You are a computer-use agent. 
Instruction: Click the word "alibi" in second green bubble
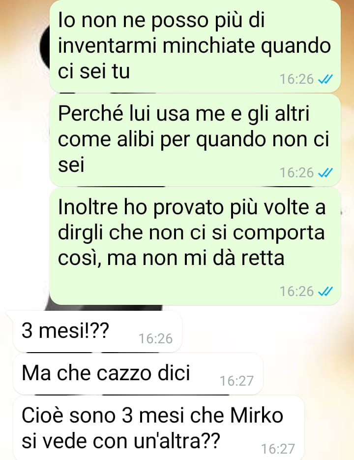click(135, 139)
